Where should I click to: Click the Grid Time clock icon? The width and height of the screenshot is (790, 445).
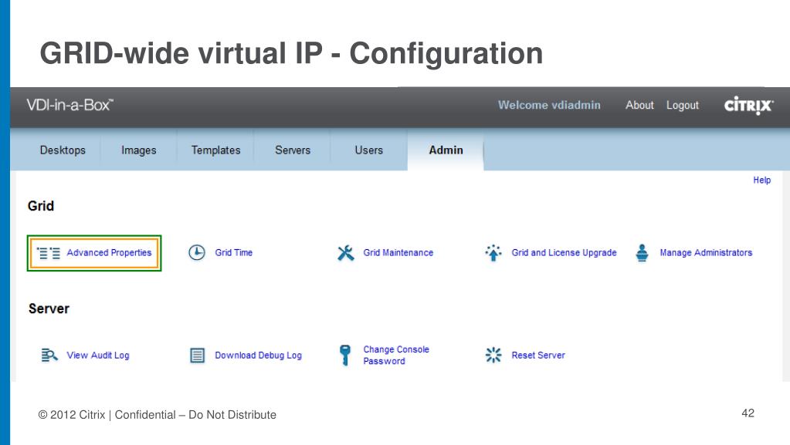[196, 252]
